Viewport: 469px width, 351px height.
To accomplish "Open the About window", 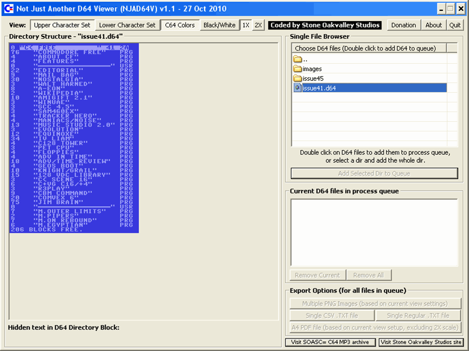I will pyautogui.click(x=434, y=25).
